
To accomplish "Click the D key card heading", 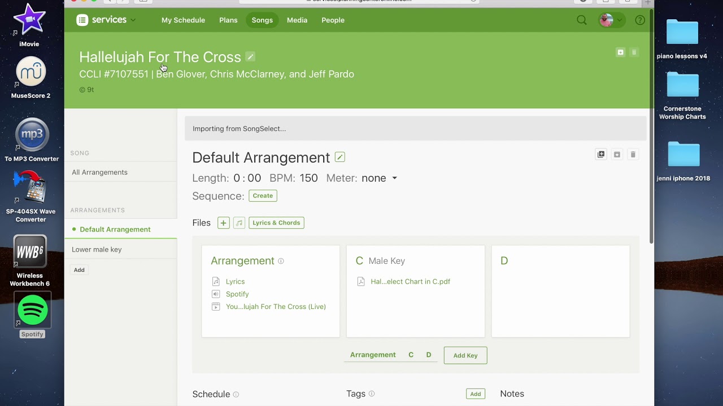I will click(504, 261).
